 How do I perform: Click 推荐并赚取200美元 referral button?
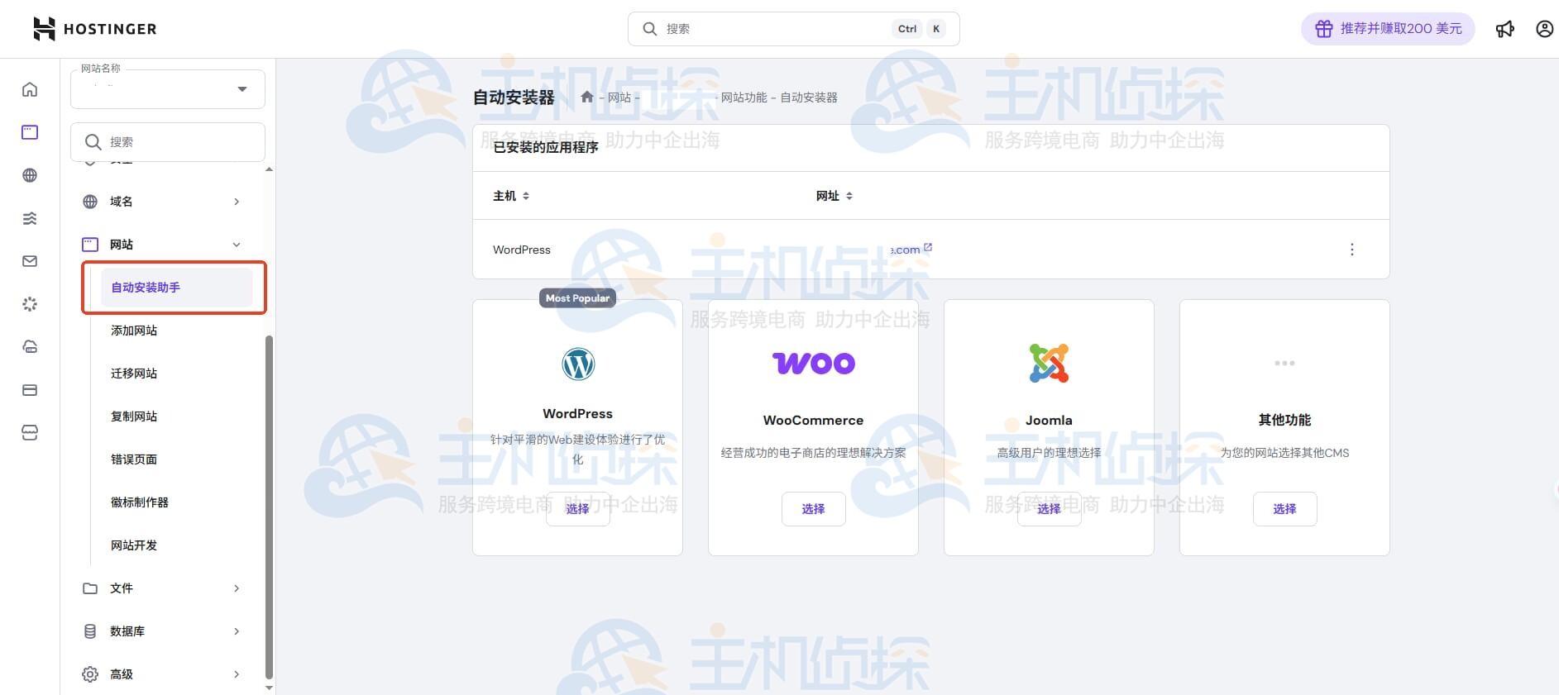pos(1387,29)
